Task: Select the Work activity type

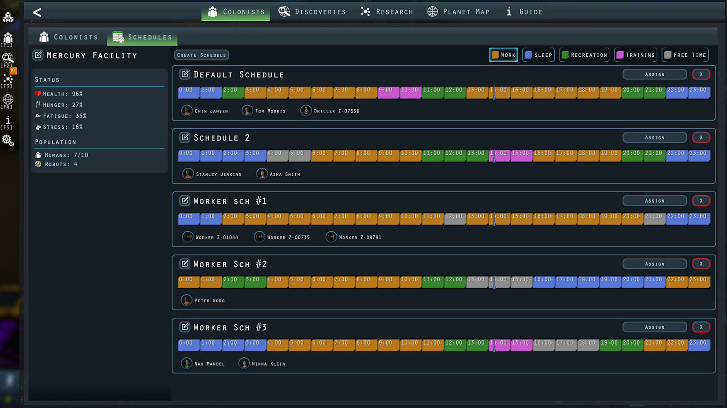Action: (x=503, y=55)
